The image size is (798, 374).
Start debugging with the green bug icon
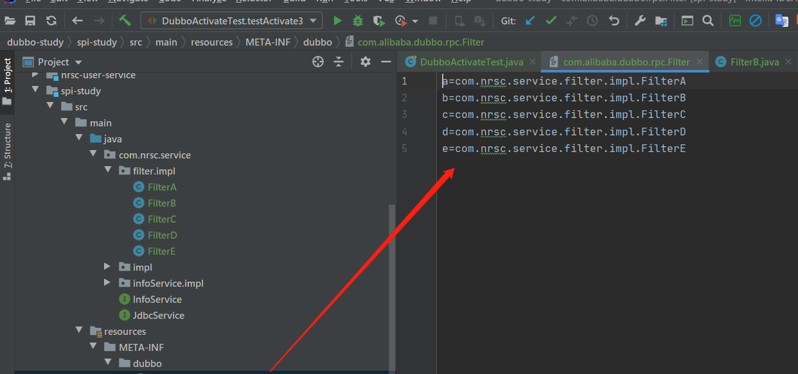(358, 21)
